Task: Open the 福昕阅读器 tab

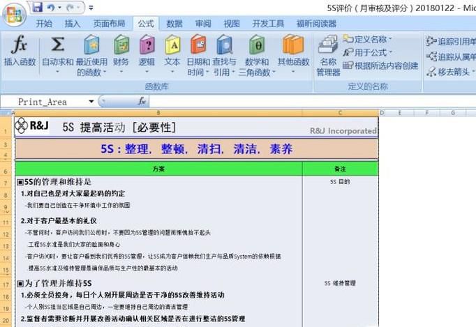Action: [316, 24]
